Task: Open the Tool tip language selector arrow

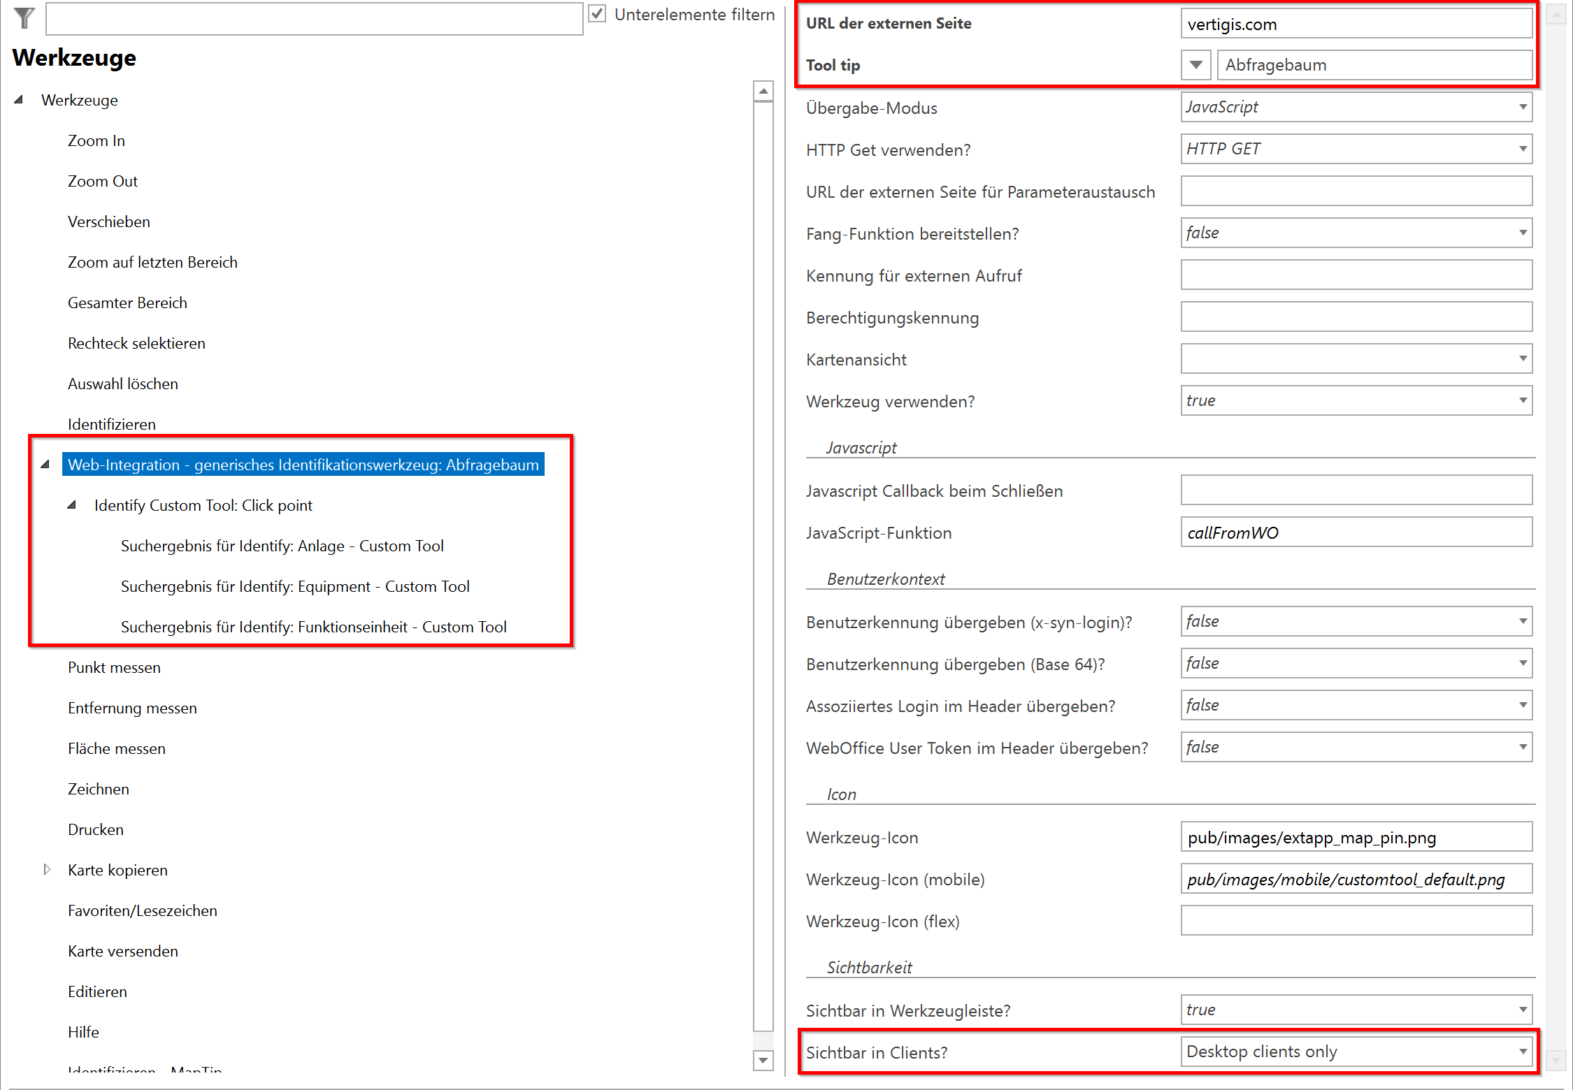Action: tap(1197, 64)
